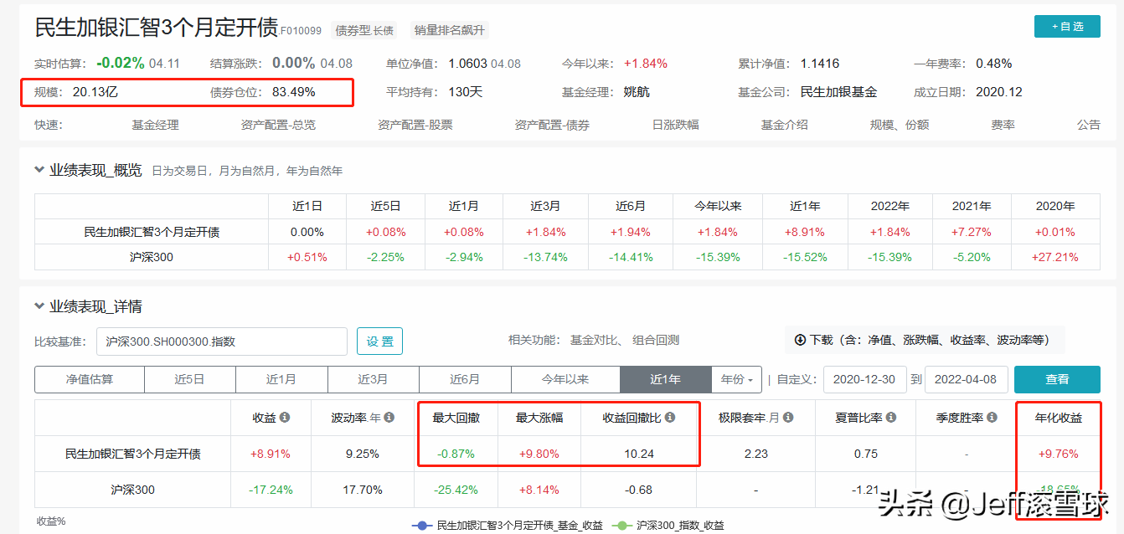The height and width of the screenshot is (534, 1124).
Task: Open the 资产配置-债券 quick link
Action: [x=552, y=125]
